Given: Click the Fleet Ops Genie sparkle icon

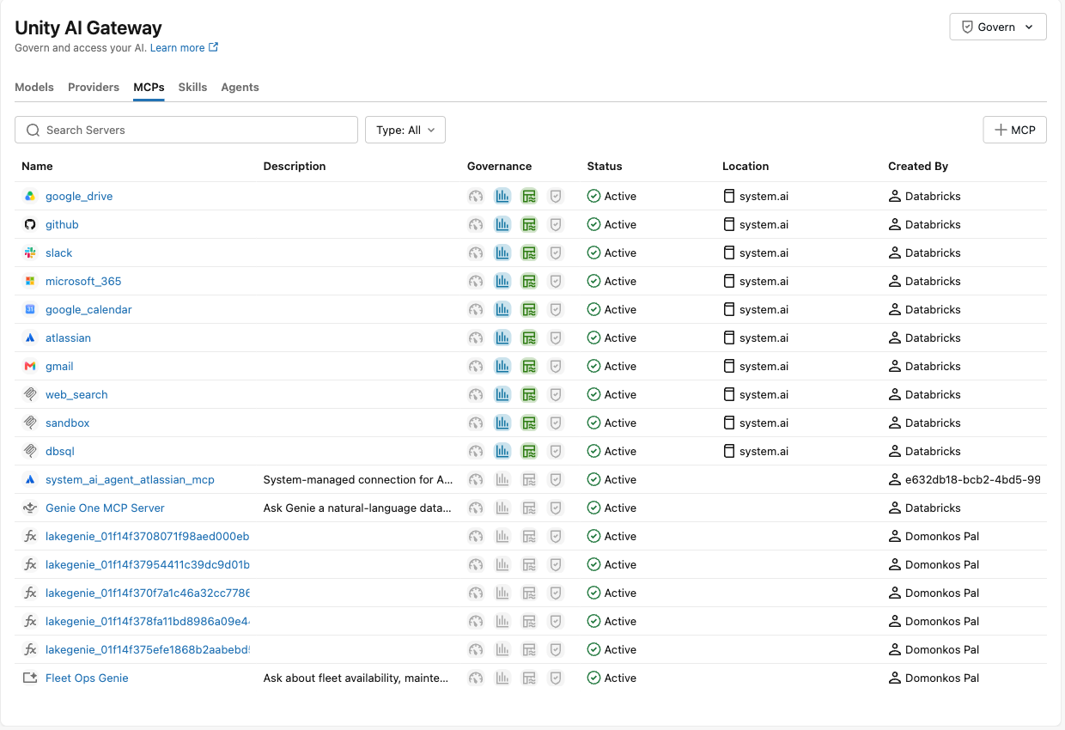Looking at the screenshot, I should point(30,678).
